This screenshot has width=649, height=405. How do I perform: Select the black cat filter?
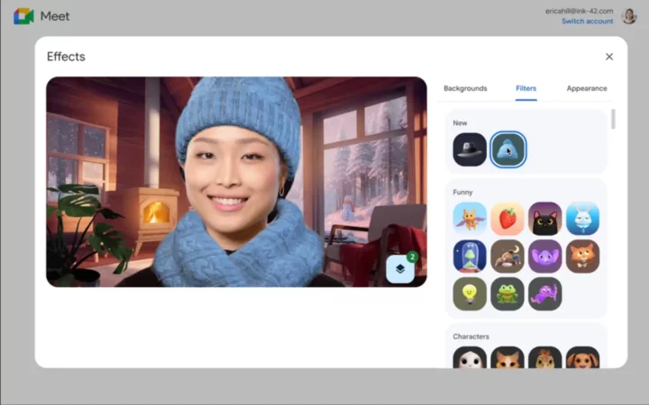(545, 219)
